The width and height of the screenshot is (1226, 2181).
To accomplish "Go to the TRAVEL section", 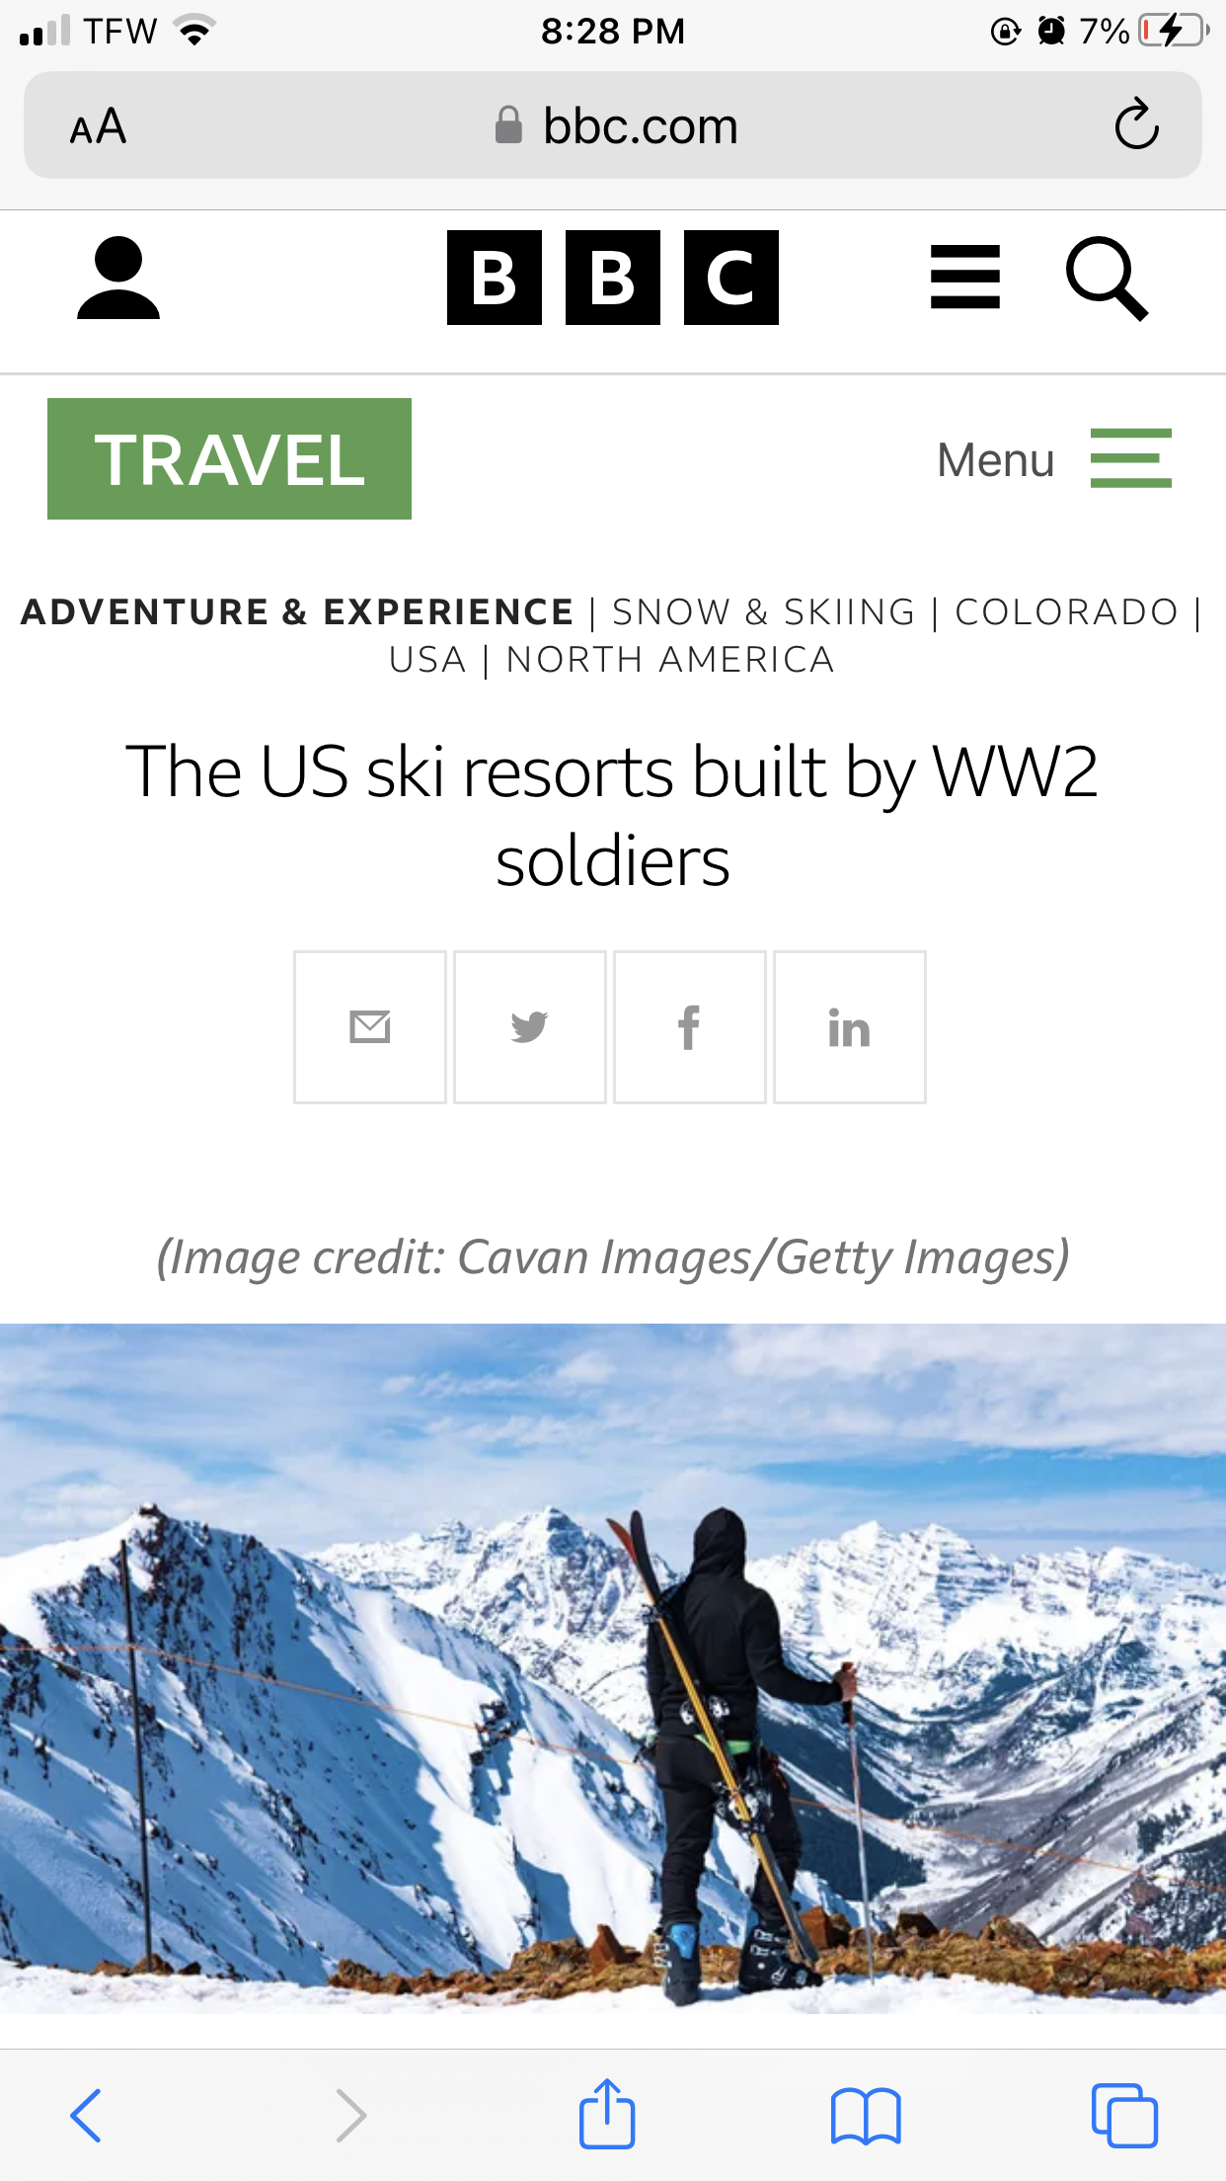I will 229,459.
